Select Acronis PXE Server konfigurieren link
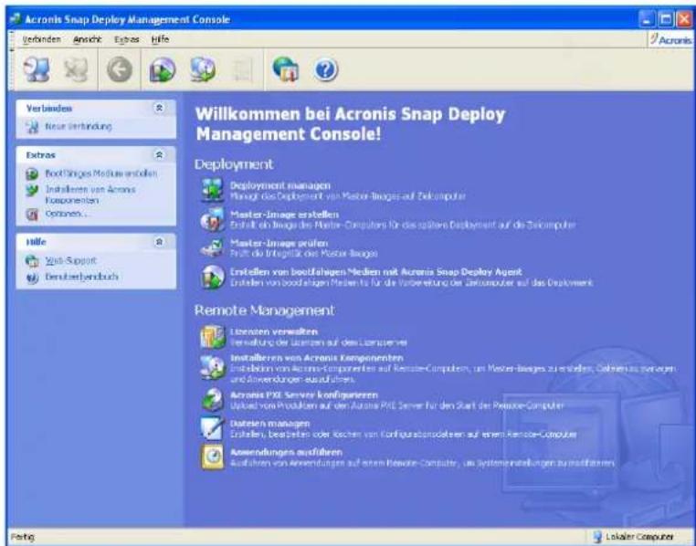696x546 pixels. click(x=304, y=394)
